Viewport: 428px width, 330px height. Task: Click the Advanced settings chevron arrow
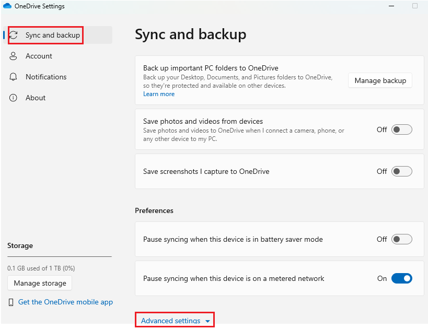coord(207,321)
